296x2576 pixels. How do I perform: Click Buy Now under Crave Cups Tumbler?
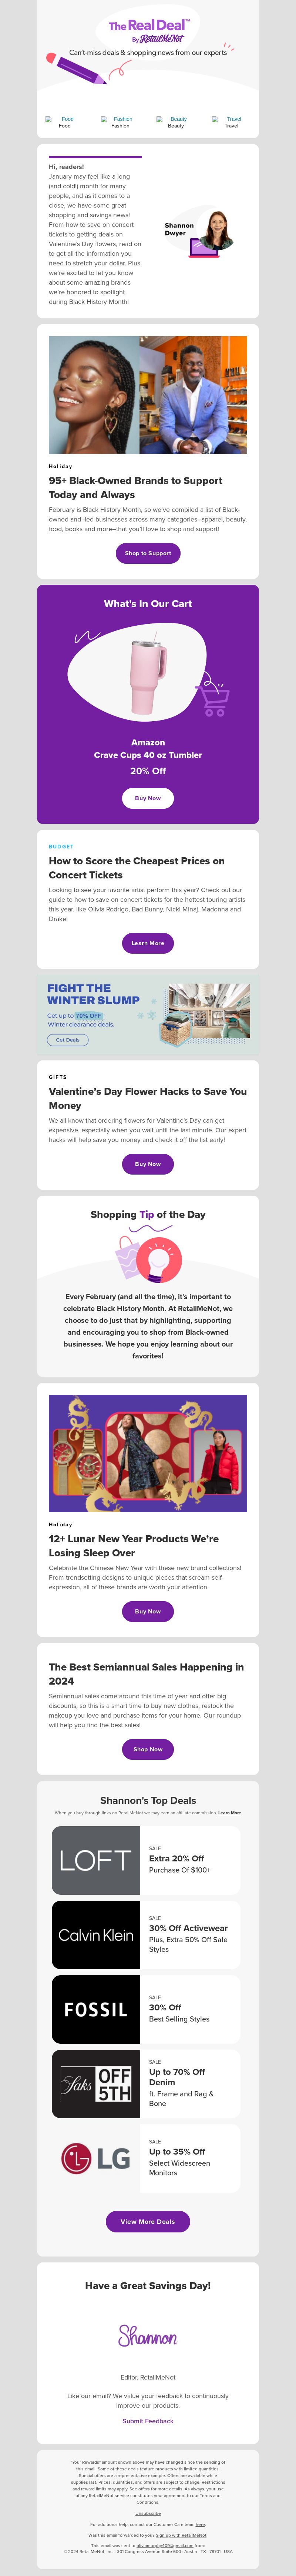tap(148, 798)
